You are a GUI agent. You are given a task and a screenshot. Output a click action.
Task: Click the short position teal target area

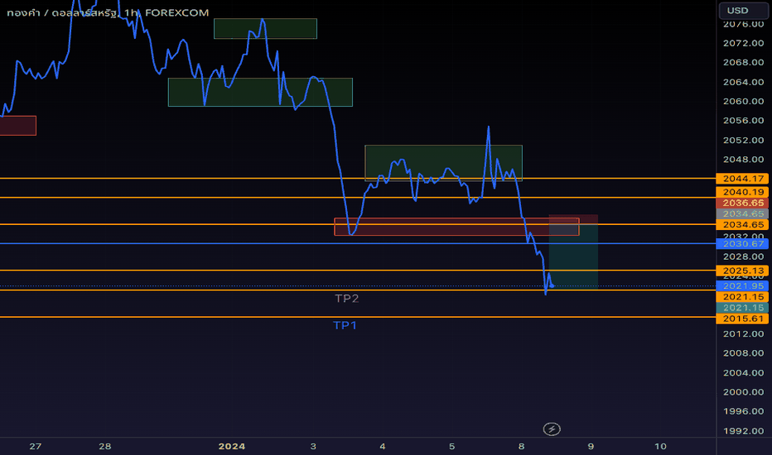573,256
